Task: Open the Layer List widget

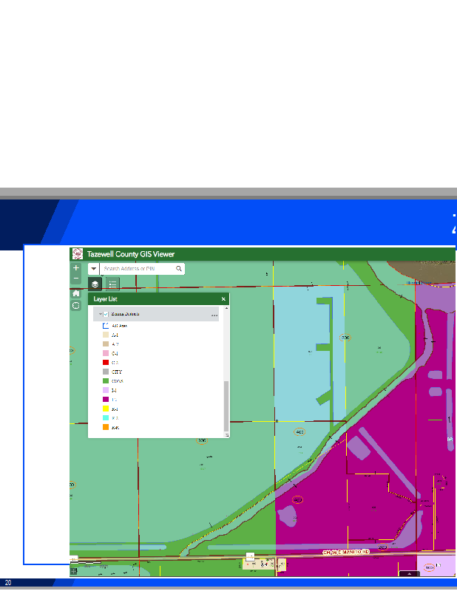Action: pyautogui.click(x=95, y=284)
